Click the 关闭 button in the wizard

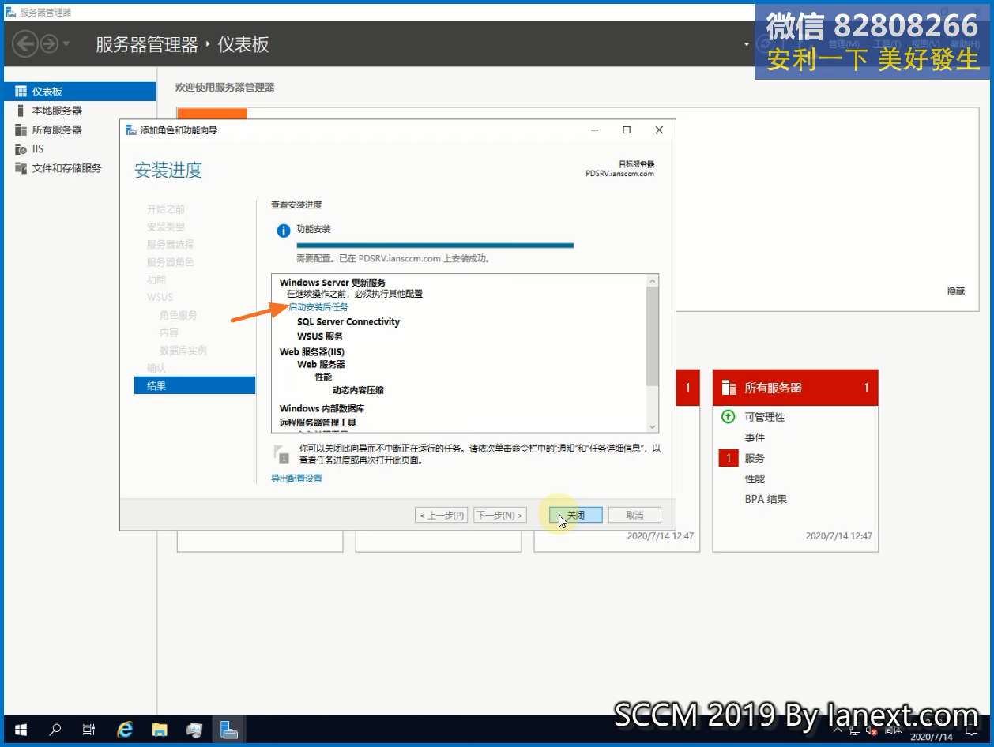(x=576, y=515)
